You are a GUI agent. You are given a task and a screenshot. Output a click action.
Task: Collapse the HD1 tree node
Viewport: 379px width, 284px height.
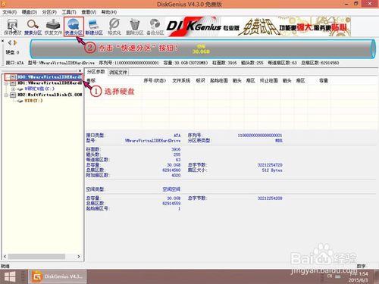[x=6, y=83]
